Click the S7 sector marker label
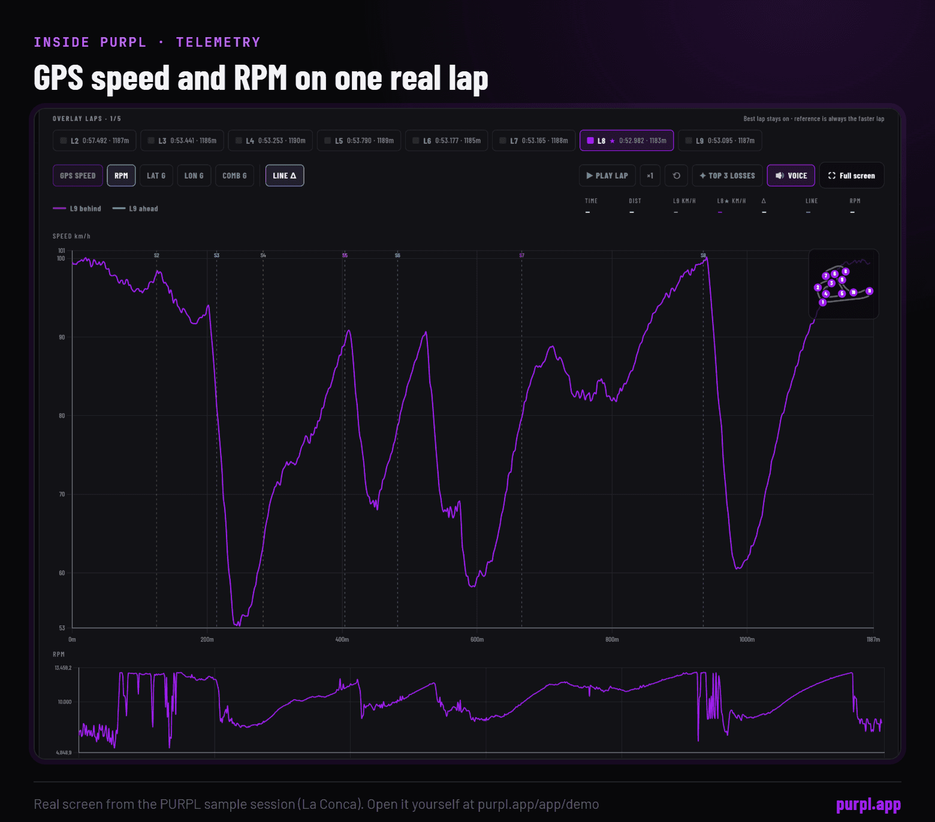Screen dimensions: 935x822 pyautogui.click(x=521, y=255)
